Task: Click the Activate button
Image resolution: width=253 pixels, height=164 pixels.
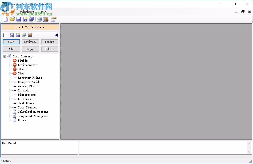Action: pos(31,42)
